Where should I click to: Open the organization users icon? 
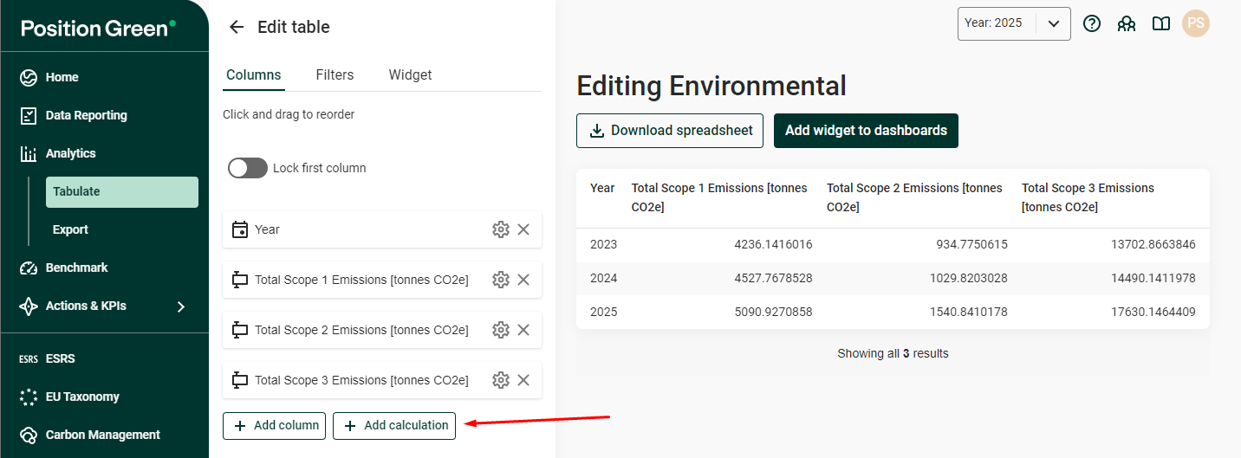(x=1127, y=23)
